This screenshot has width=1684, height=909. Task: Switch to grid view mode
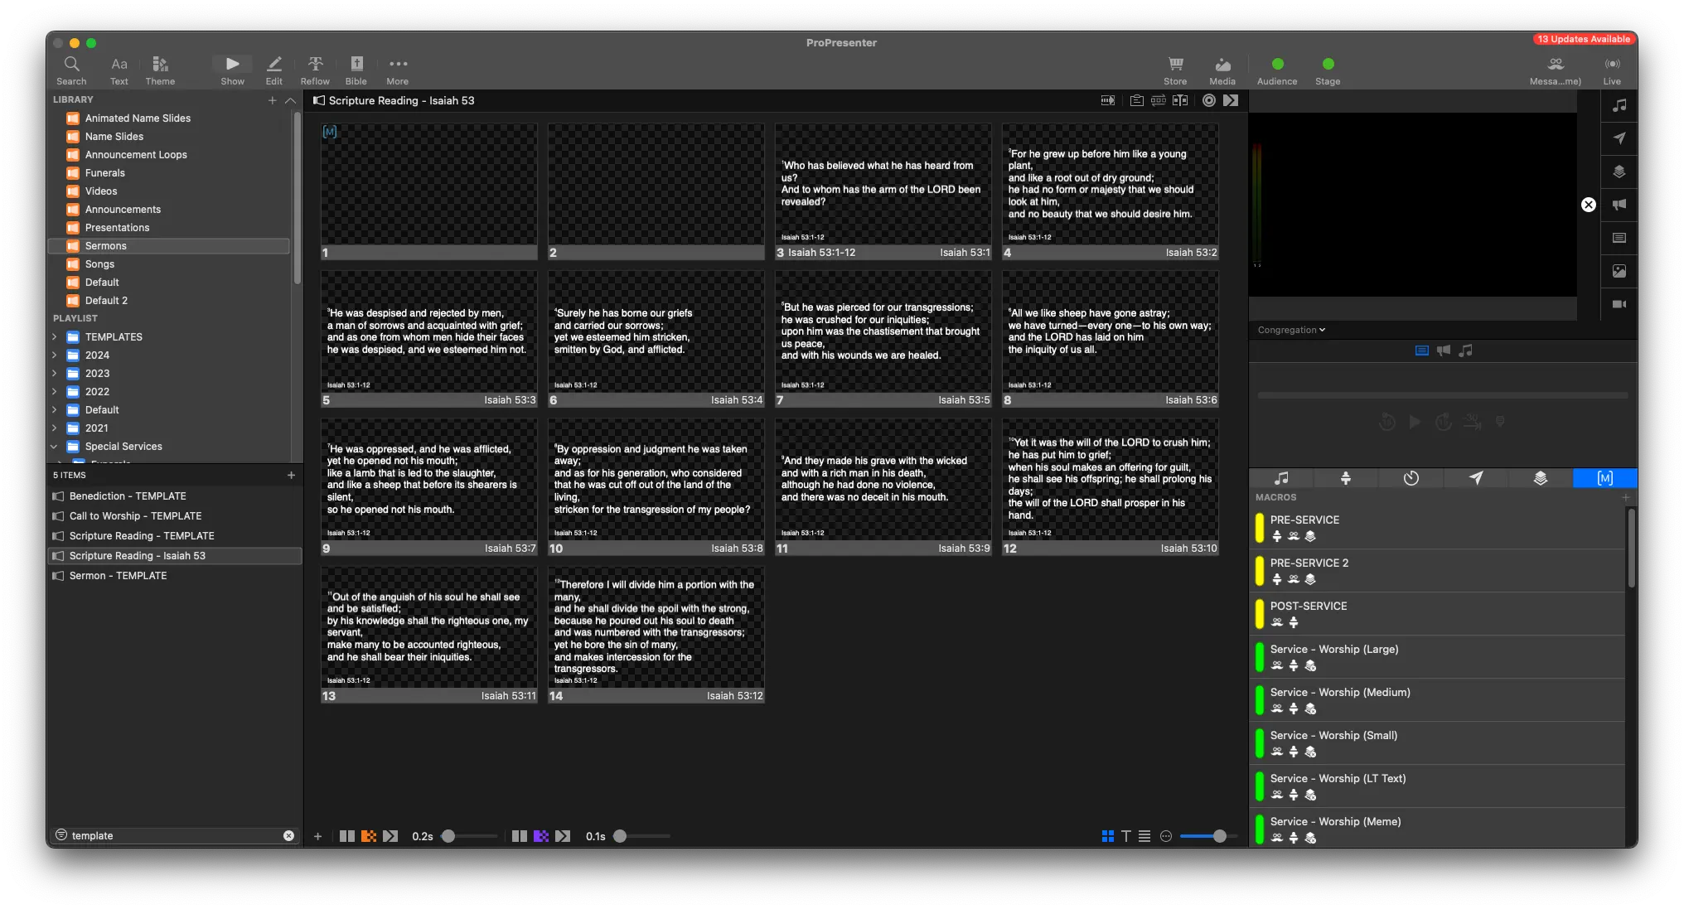(x=1107, y=836)
